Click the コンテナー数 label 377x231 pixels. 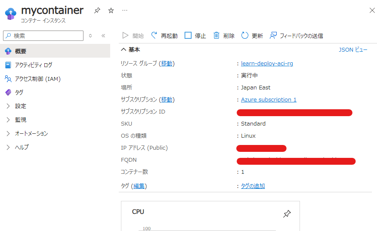134,172
